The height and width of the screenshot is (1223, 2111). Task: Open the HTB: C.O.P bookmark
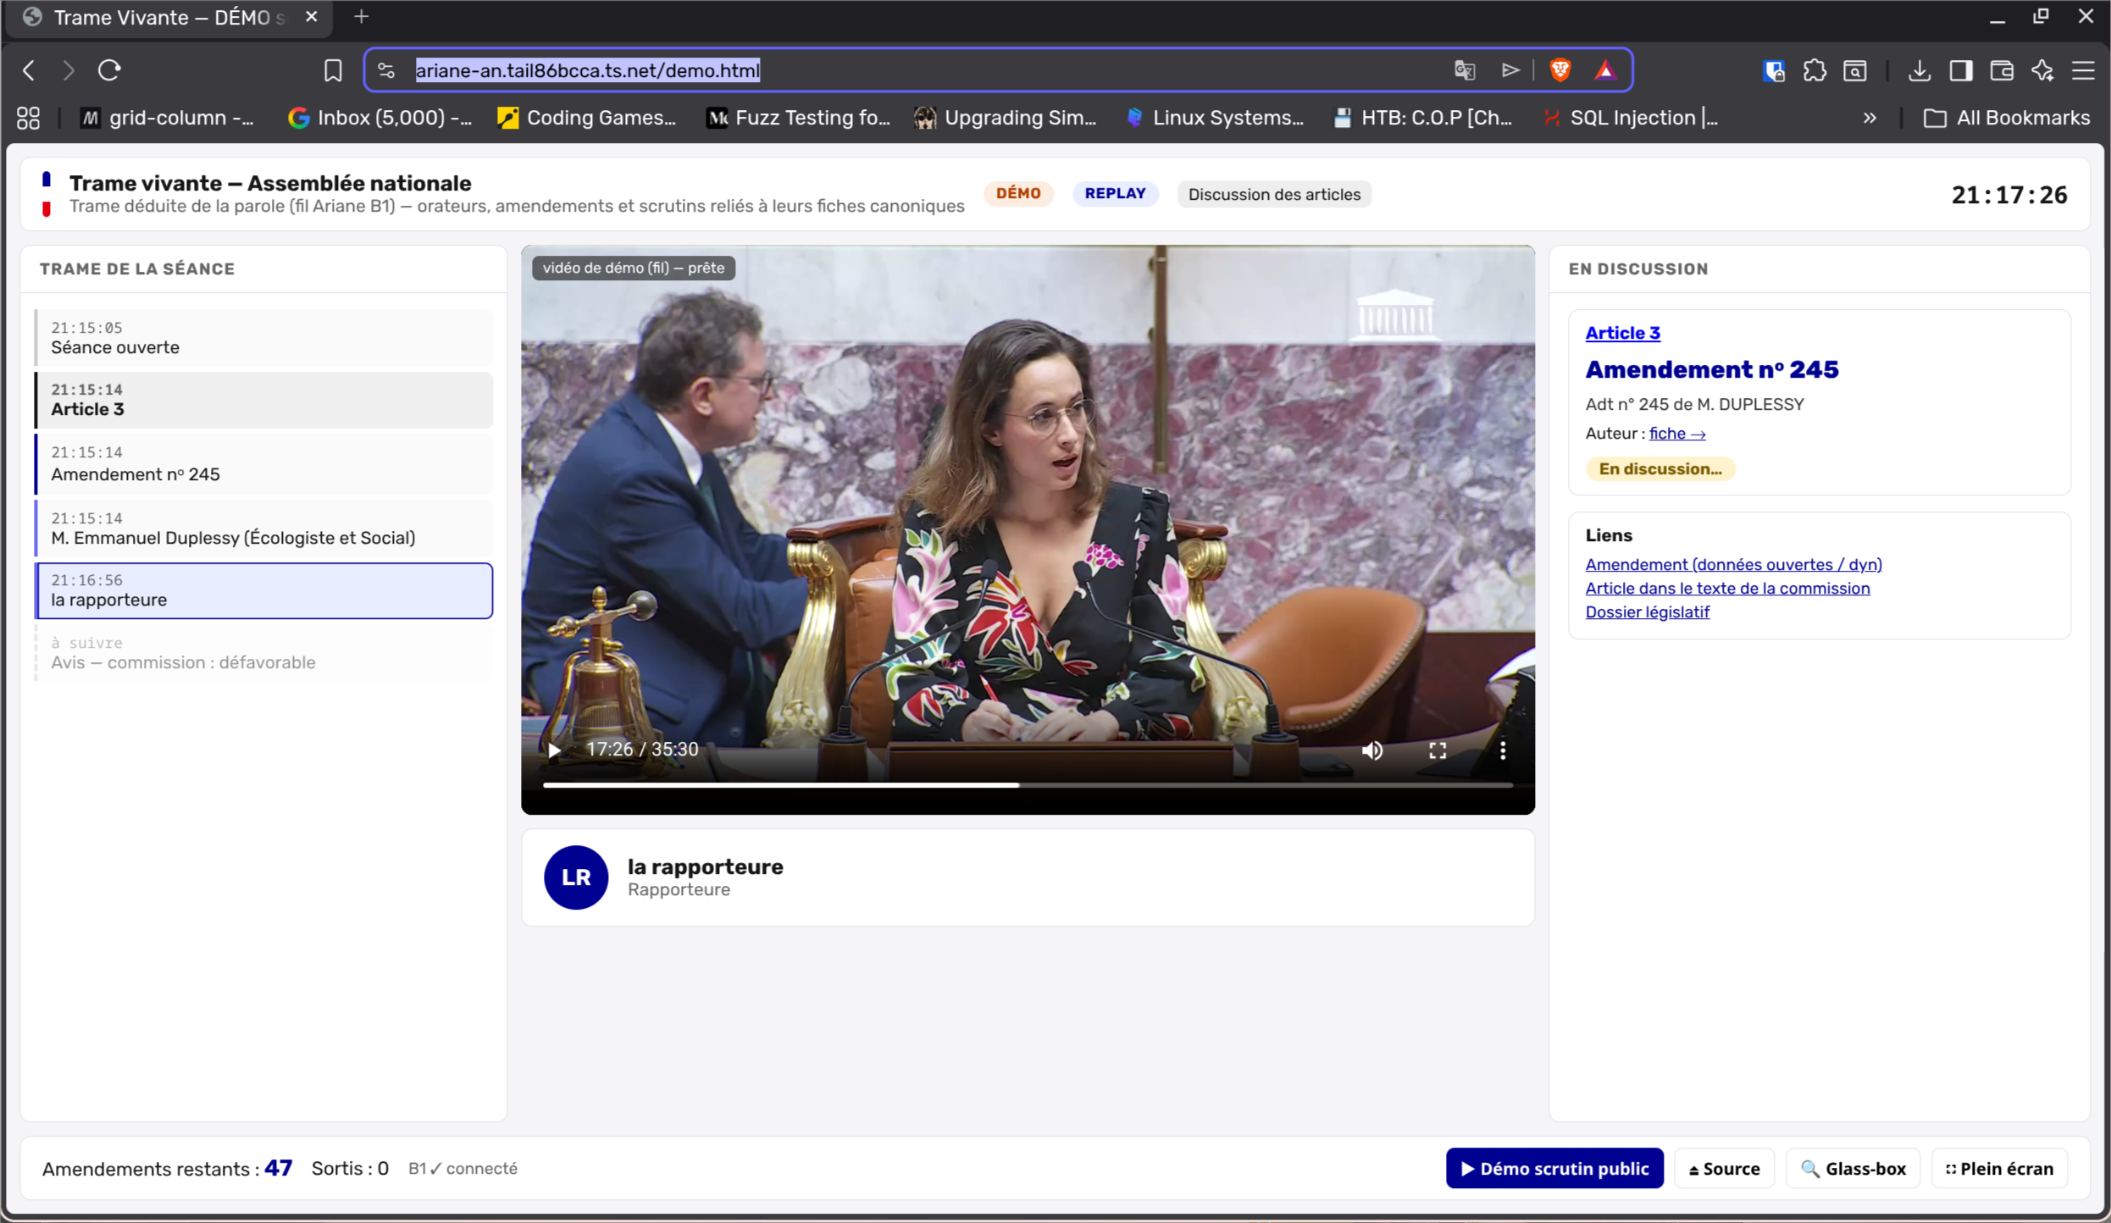pos(1423,118)
